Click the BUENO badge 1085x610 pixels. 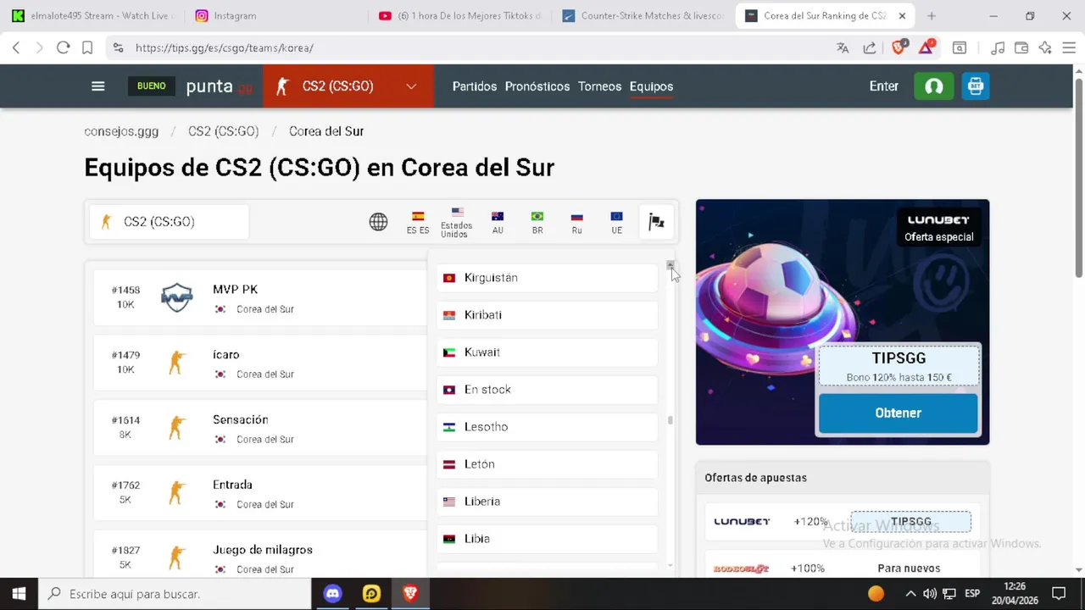pos(152,86)
